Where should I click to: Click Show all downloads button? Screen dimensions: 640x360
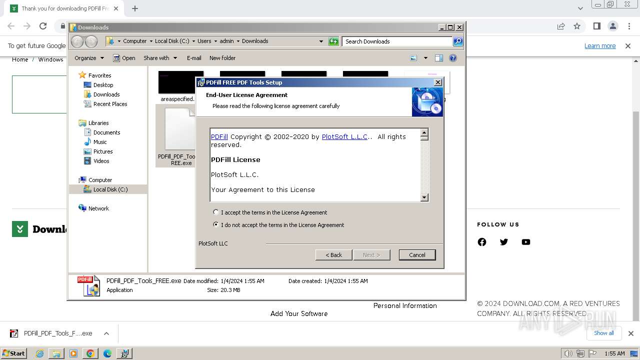click(x=603, y=333)
